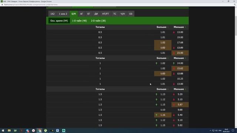
Task: Click the highlighted 1.16 over odds
Action: (x=163, y=115)
